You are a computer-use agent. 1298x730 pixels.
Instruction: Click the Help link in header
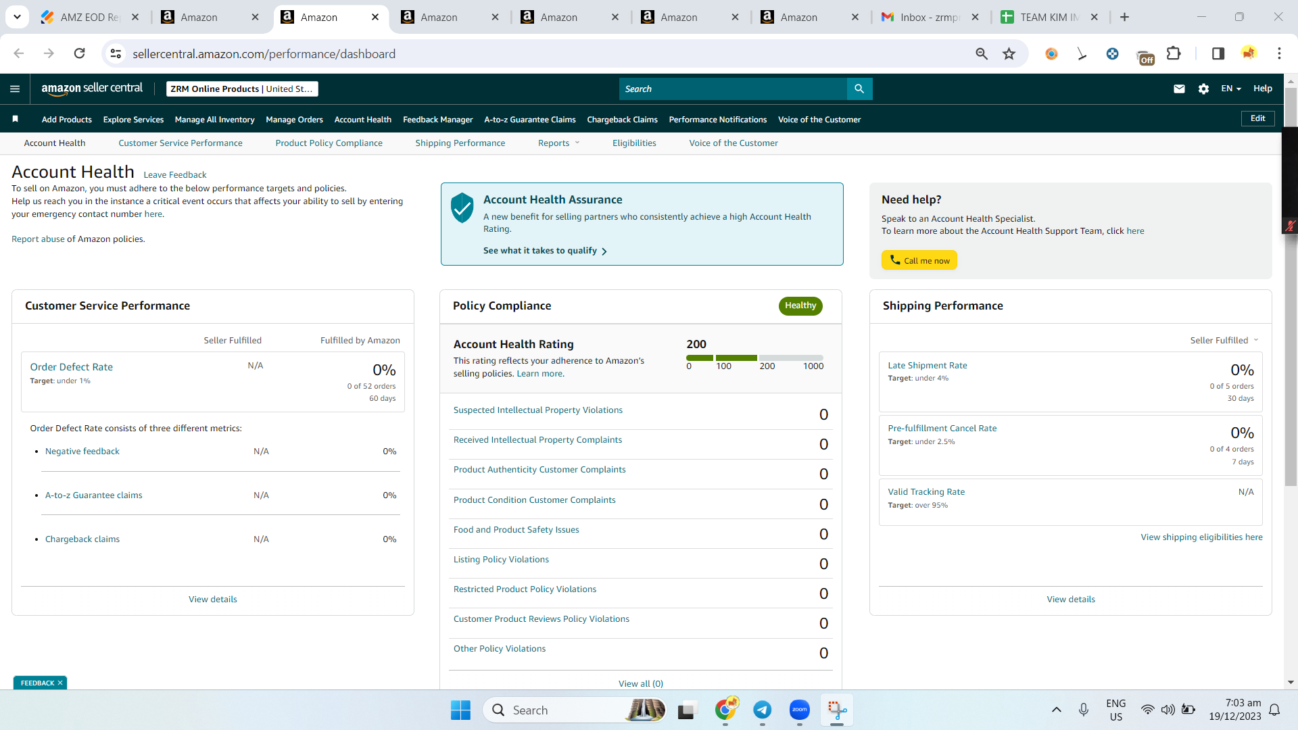click(x=1263, y=89)
